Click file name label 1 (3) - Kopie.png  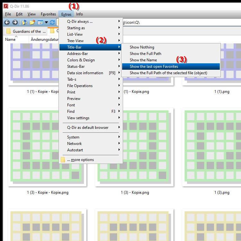135,192
